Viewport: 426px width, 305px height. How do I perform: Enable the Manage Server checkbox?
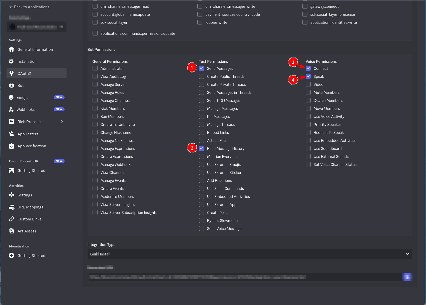tap(95, 84)
